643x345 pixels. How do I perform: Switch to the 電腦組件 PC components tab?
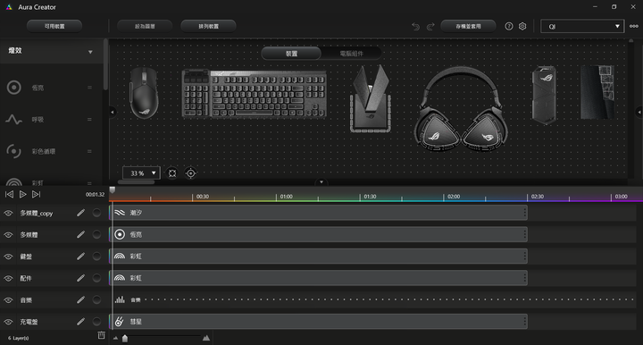[352, 54]
